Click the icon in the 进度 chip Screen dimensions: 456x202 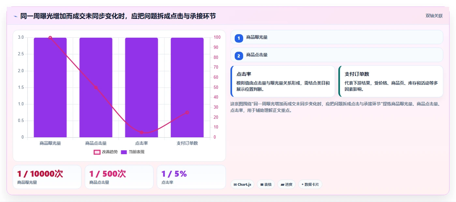pos(282,185)
